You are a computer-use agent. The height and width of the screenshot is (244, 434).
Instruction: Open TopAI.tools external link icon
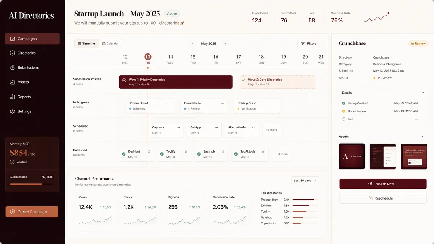[x=263, y=151]
